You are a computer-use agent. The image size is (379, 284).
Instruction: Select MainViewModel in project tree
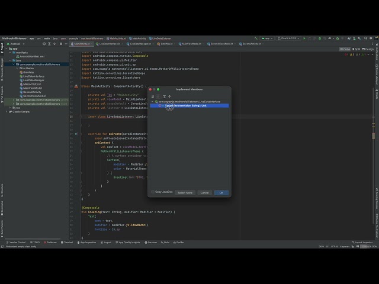31,88
